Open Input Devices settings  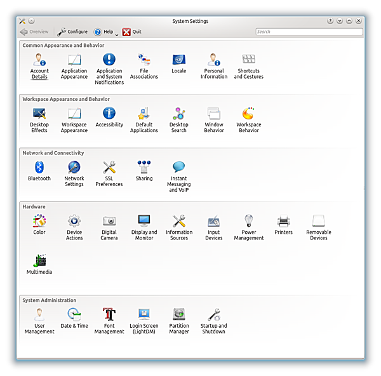(214, 227)
